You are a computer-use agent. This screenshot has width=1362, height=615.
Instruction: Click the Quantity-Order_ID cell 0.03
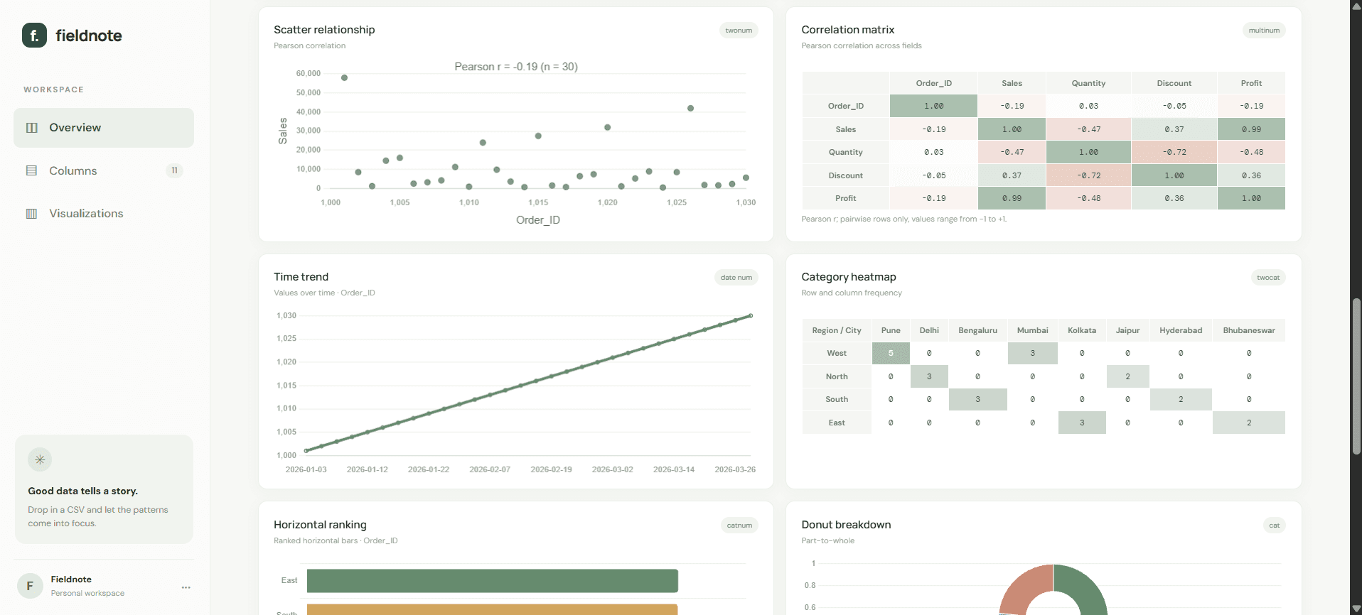(933, 152)
